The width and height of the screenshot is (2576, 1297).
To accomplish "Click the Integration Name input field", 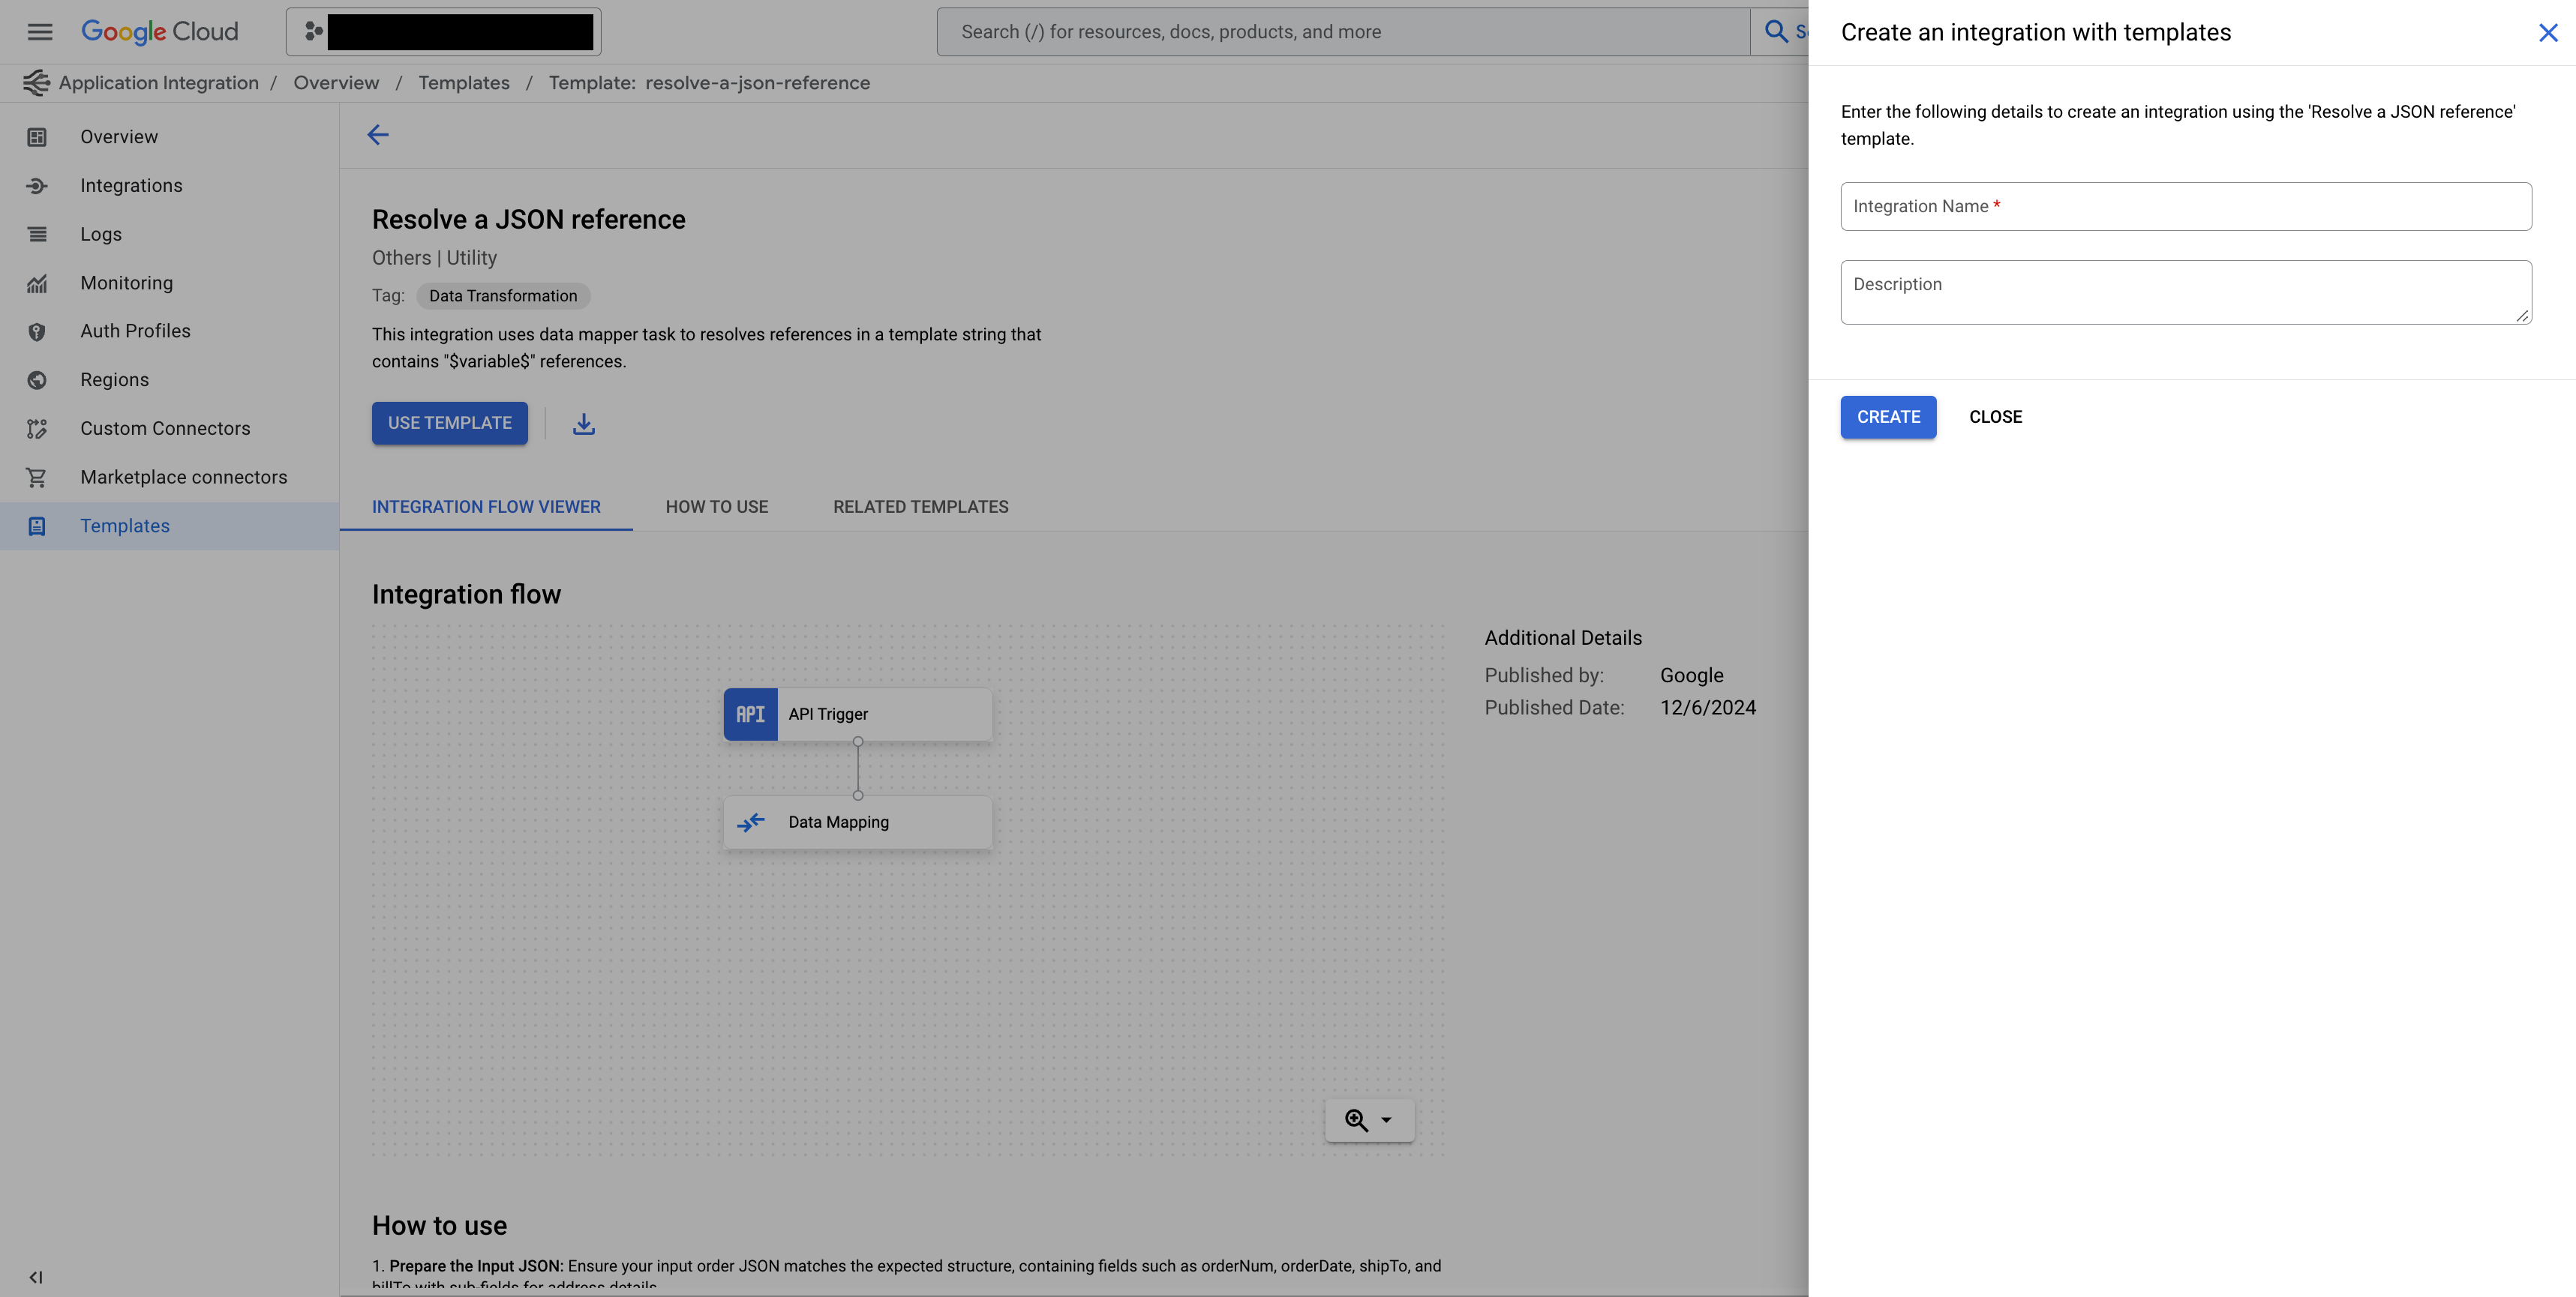I will pos(2187,205).
